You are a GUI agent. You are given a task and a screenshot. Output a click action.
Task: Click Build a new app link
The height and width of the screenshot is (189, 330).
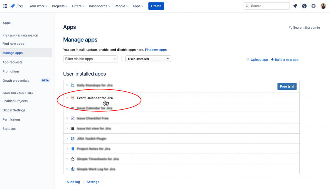[285, 60]
